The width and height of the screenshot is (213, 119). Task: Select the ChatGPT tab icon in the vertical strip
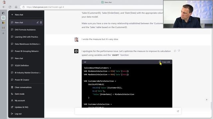point(3,18)
